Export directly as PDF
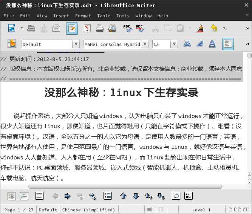 (x=87, y=28)
